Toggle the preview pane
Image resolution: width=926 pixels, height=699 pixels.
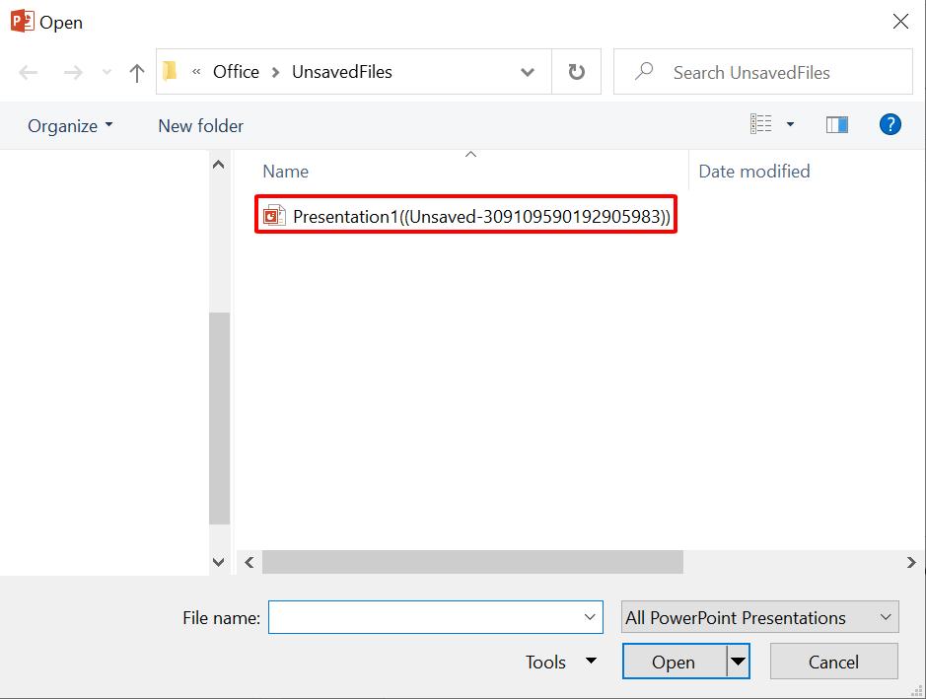coord(837,124)
